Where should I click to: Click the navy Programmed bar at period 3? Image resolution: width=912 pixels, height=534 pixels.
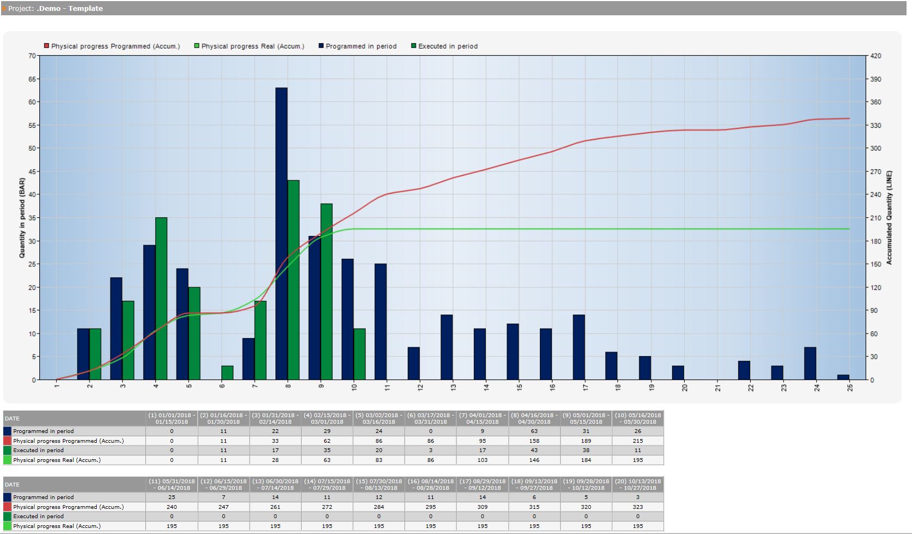(x=116, y=329)
